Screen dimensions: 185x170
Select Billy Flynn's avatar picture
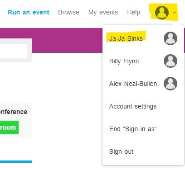click(170, 61)
